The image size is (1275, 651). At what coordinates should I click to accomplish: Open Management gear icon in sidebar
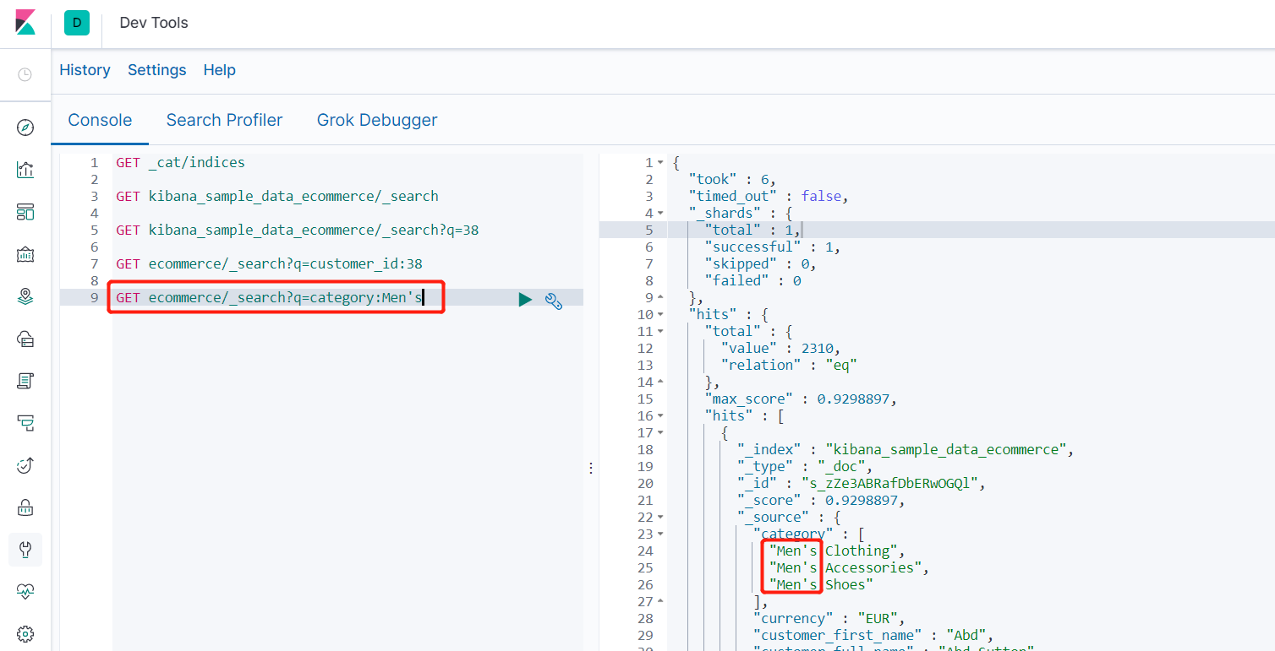pos(25,633)
